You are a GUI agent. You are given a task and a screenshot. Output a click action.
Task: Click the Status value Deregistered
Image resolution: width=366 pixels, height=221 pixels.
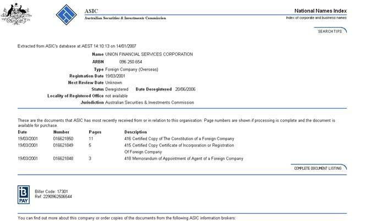pos(117,89)
